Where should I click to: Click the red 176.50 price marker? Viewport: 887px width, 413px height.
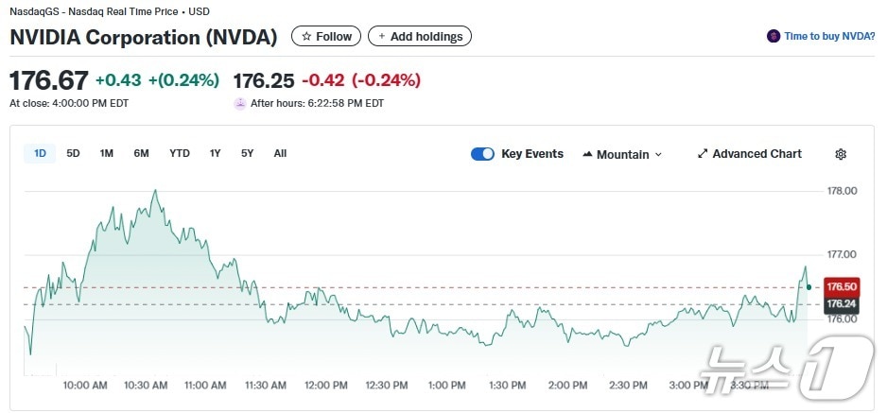click(842, 286)
